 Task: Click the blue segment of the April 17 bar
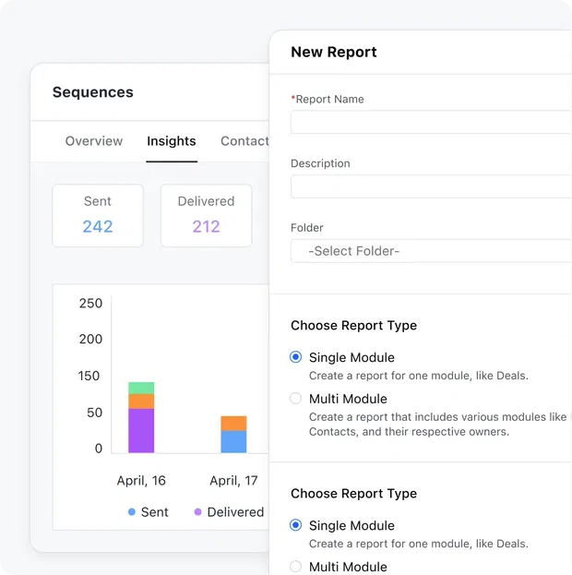pos(233,441)
